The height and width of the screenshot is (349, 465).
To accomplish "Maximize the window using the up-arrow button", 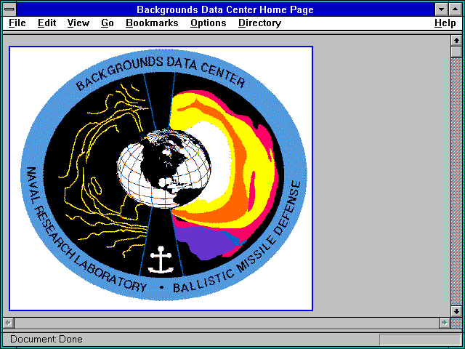I will 456,9.
